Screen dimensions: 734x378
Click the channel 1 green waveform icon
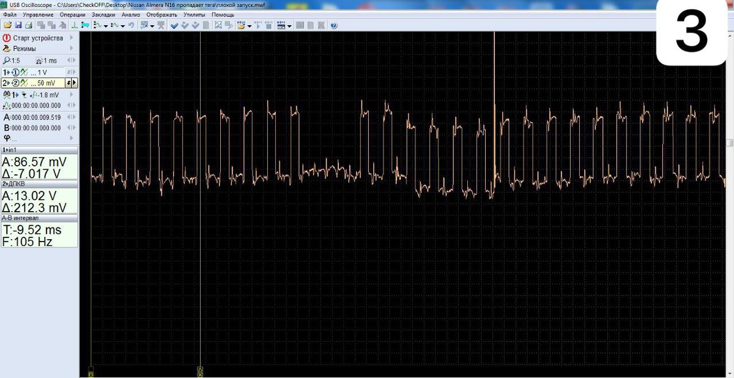pos(23,72)
